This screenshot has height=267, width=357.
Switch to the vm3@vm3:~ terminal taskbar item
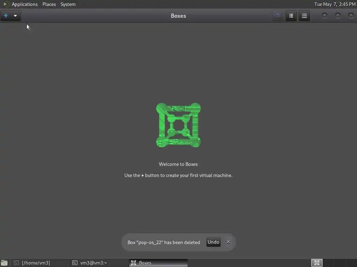coord(100,263)
